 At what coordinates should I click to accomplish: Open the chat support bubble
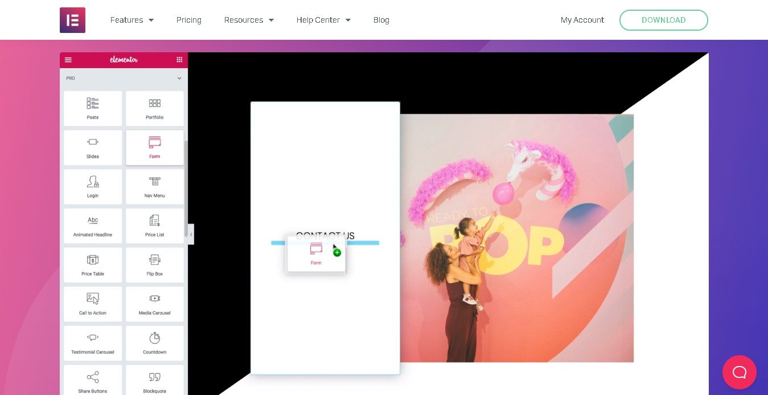click(x=739, y=372)
